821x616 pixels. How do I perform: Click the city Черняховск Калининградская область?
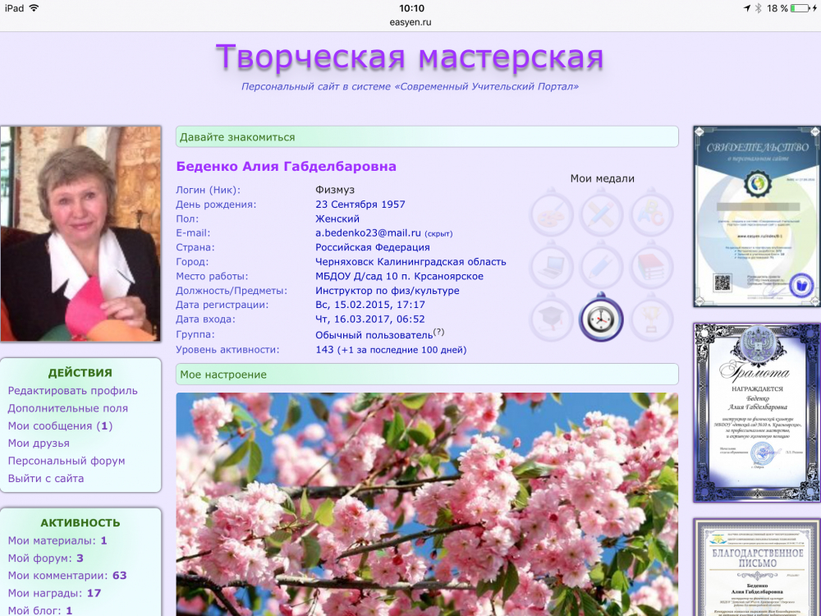(410, 262)
